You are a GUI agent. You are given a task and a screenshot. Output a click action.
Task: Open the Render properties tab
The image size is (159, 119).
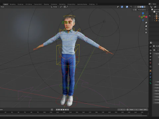[x=150, y=50]
